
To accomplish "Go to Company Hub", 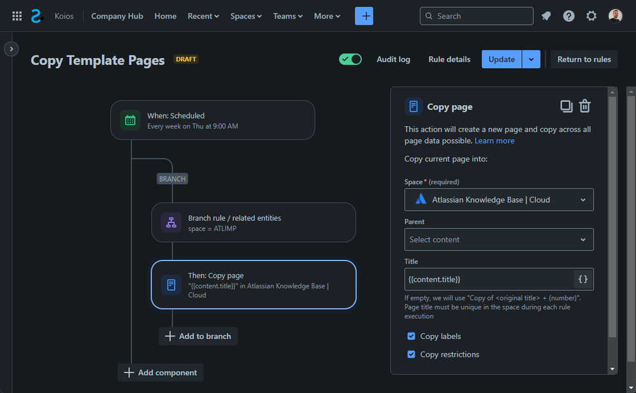I will pyautogui.click(x=117, y=16).
